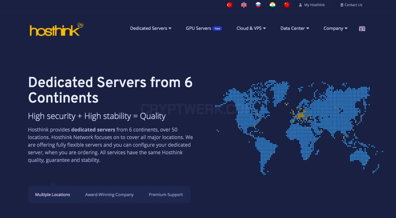Click the world map of server locations
This screenshot has width=396, height=218.
coord(299,127)
